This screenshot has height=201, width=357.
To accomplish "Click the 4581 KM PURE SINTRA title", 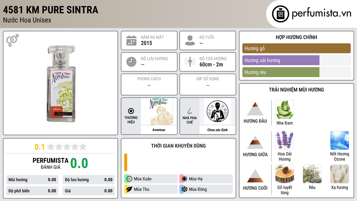I will [x=51, y=10].
